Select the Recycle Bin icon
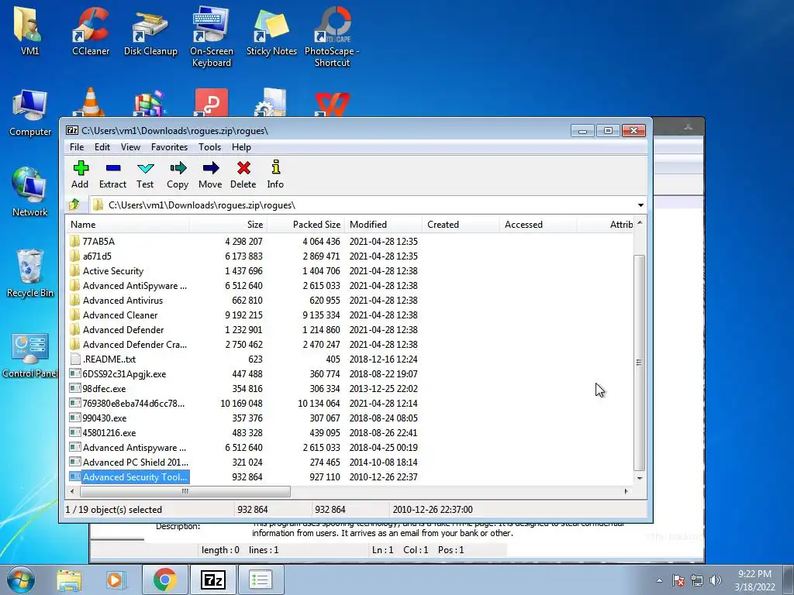This screenshot has height=595, width=794. (x=30, y=273)
